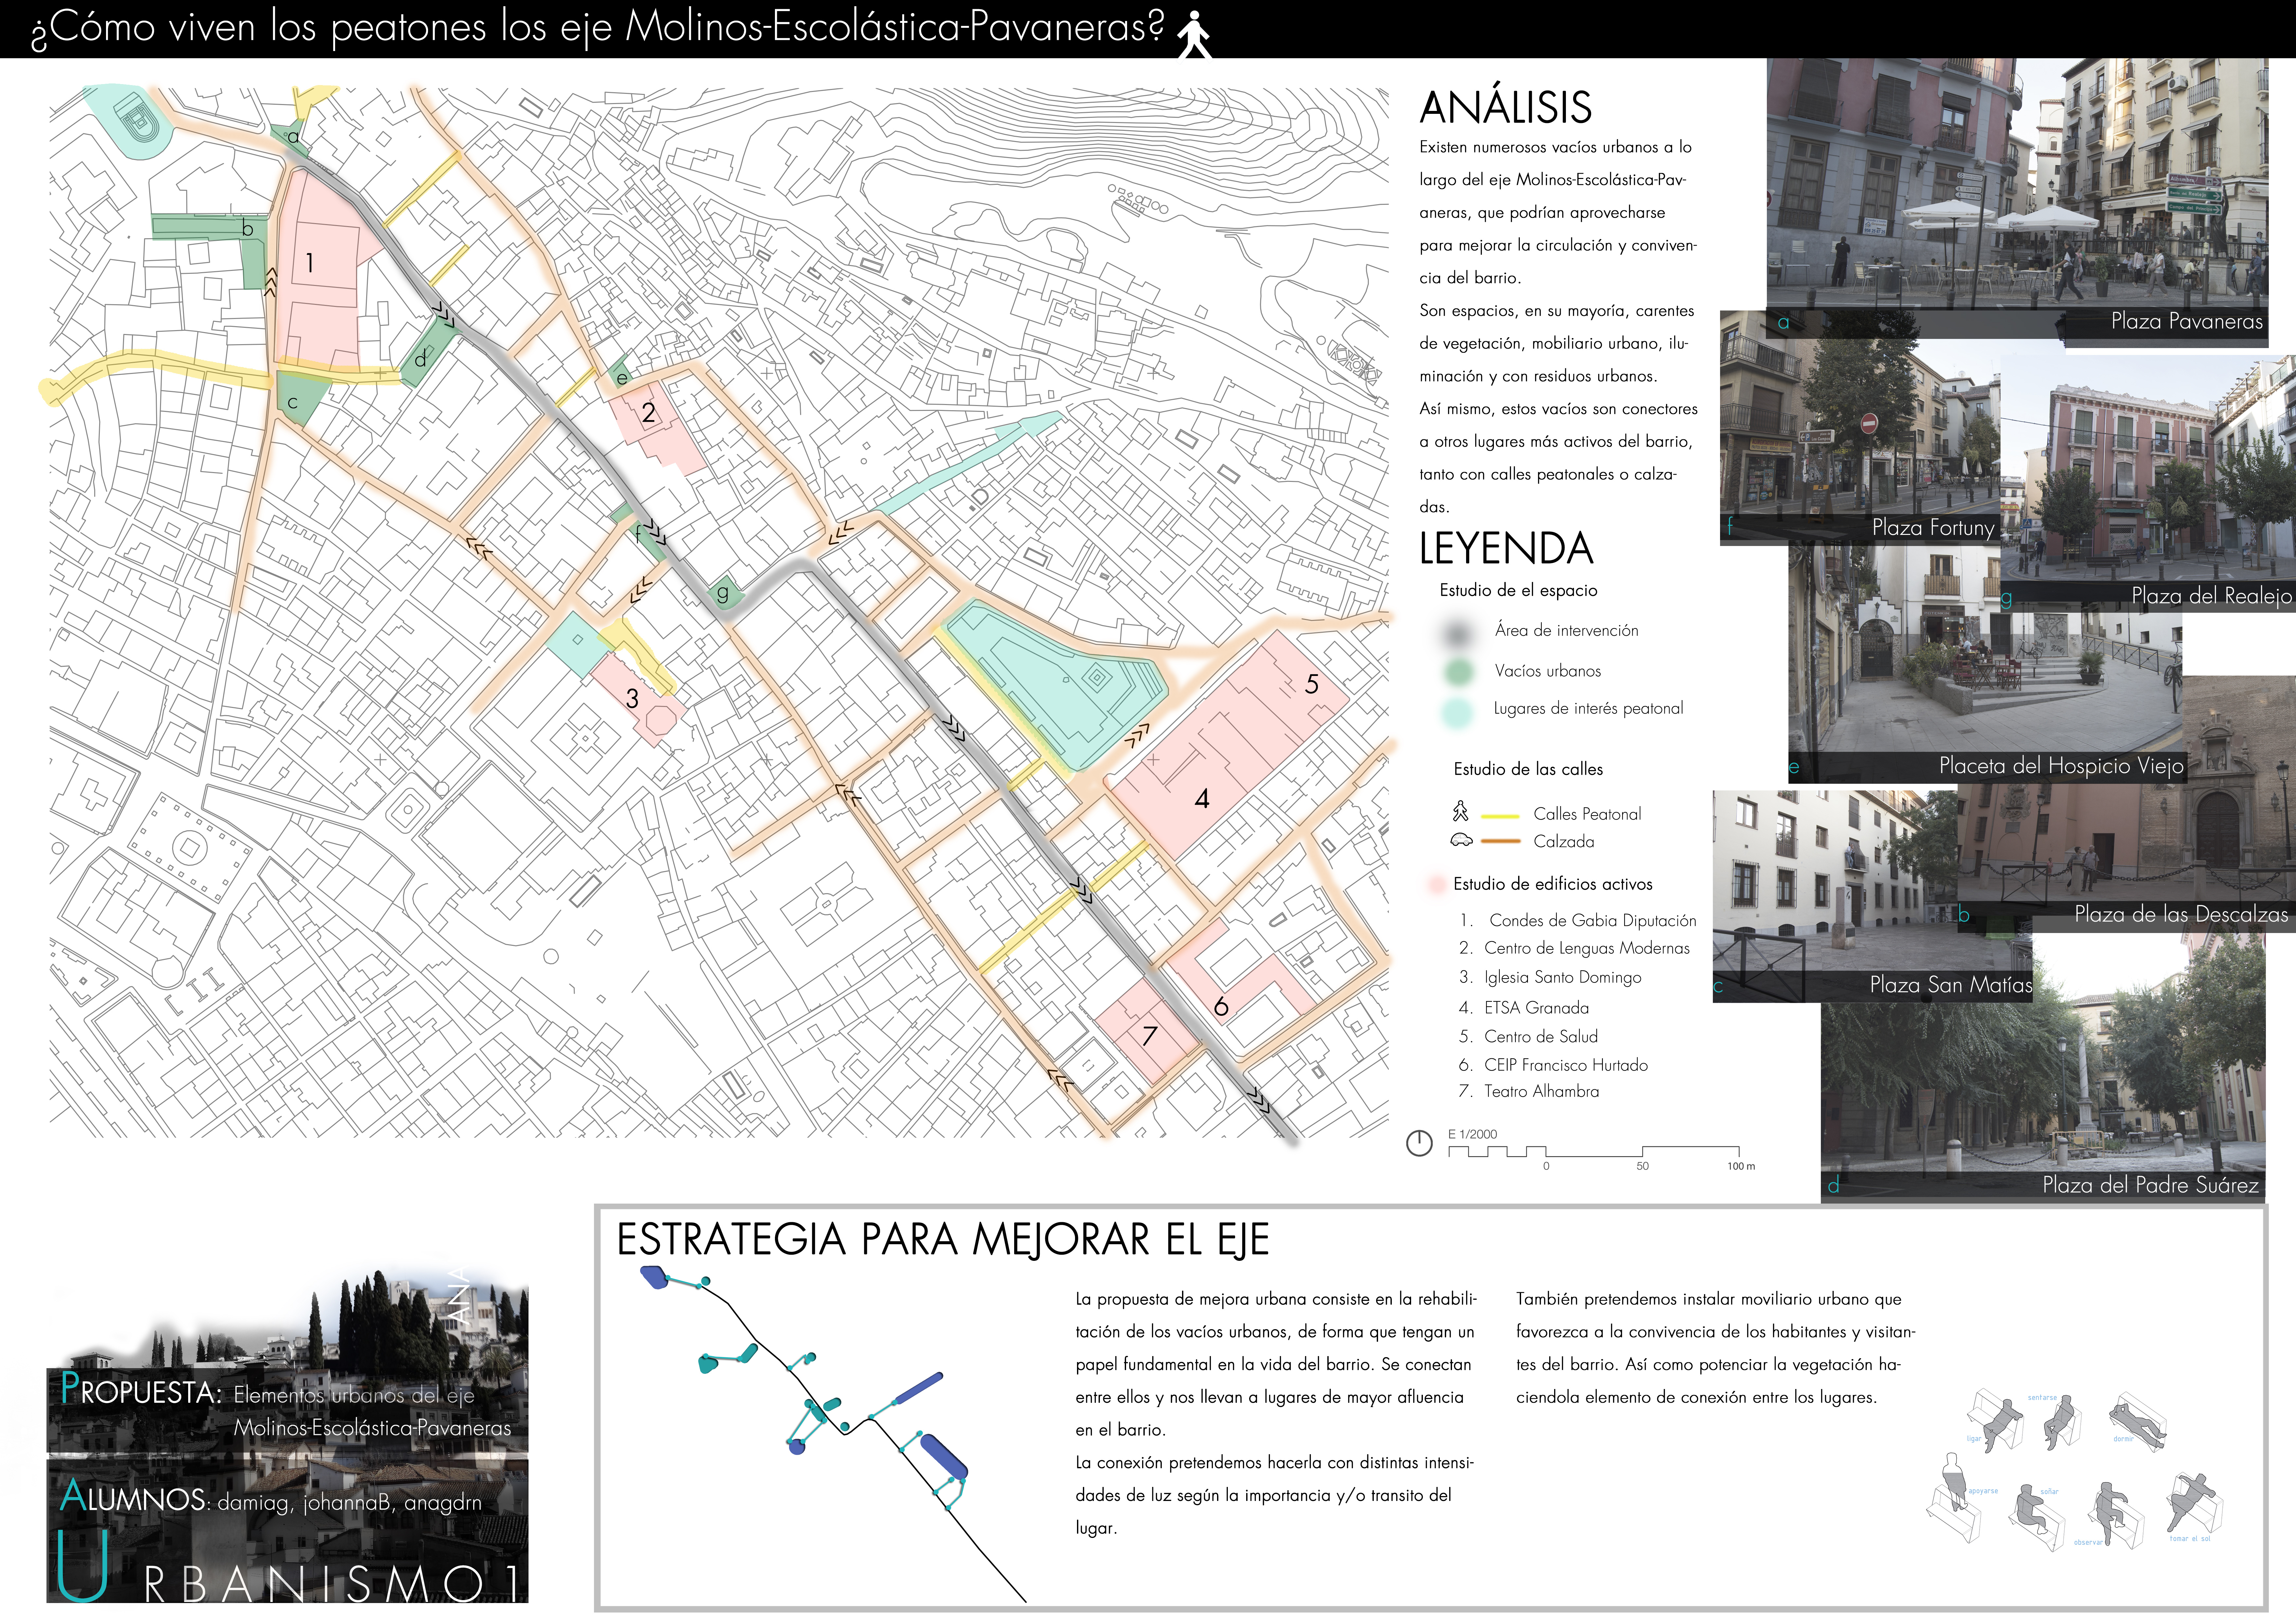This screenshot has width=2296, height=1623.
Task: Click legend entry 'CEIP Francisco Hurtado'
Action: [x=1566, y=1065]
